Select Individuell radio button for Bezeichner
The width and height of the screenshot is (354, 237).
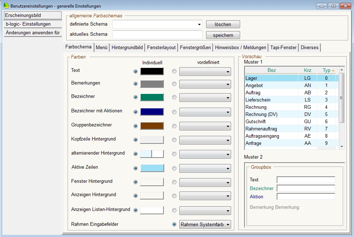(x=136, y=97)
